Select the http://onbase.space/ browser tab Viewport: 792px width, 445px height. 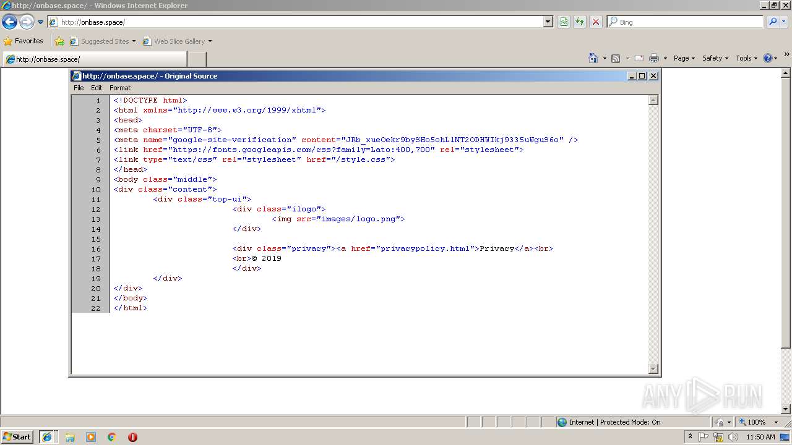[x=94, y=59]
